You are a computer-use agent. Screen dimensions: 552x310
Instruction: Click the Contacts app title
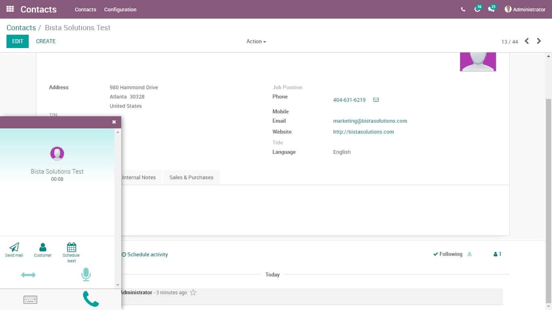[38, 9]
